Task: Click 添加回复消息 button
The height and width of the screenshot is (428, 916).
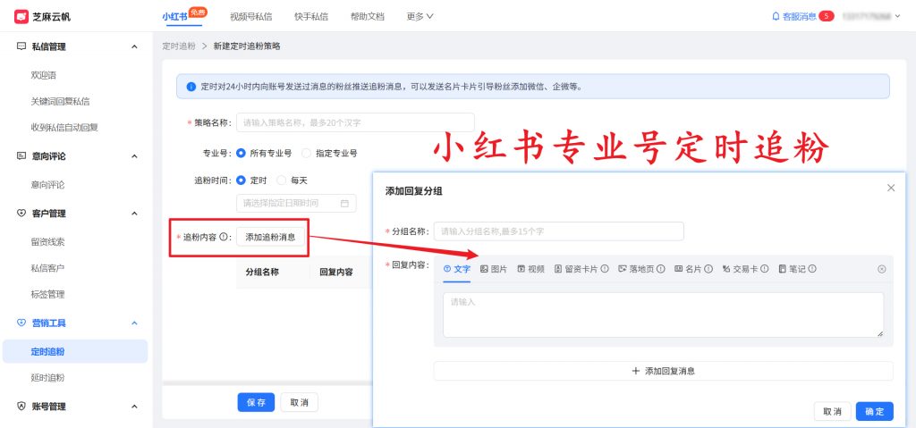Action: click(663, 371)
